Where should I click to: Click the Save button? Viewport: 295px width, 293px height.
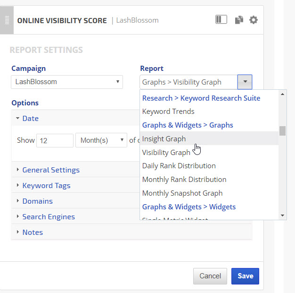pos(245,276)
